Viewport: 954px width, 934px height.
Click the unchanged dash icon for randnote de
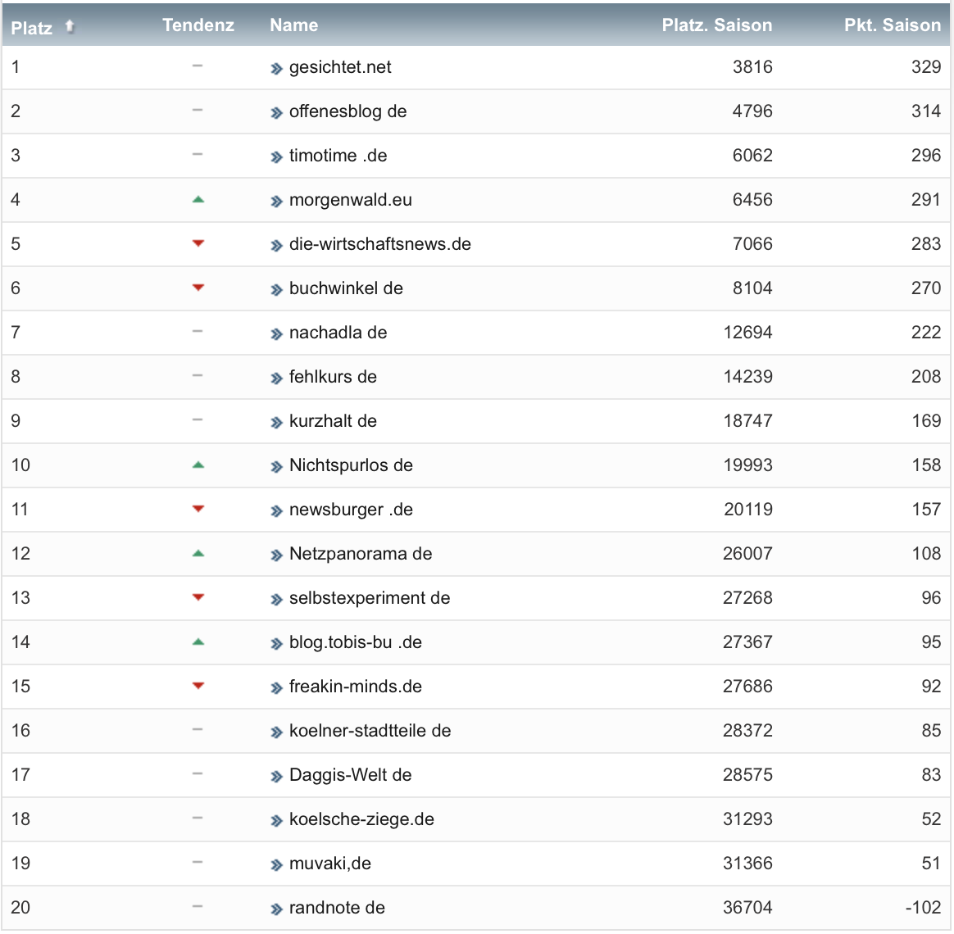tap(198, 907)
